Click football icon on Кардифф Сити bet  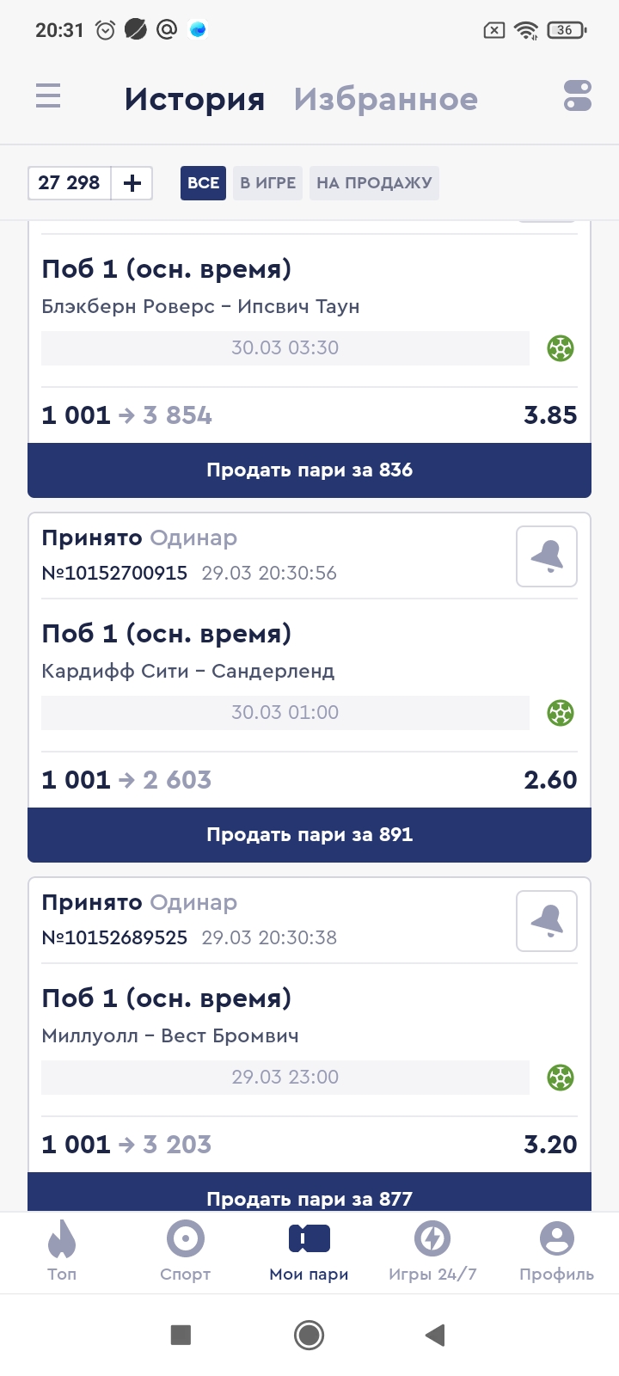pos(561,713)
